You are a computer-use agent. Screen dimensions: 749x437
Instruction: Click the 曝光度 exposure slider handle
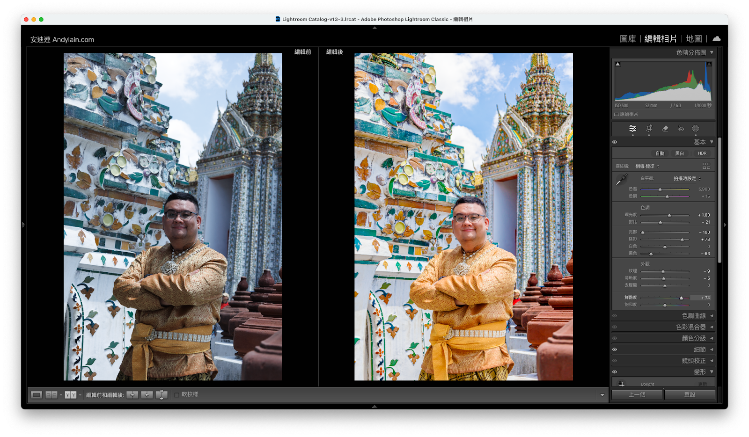click(669, 215)
